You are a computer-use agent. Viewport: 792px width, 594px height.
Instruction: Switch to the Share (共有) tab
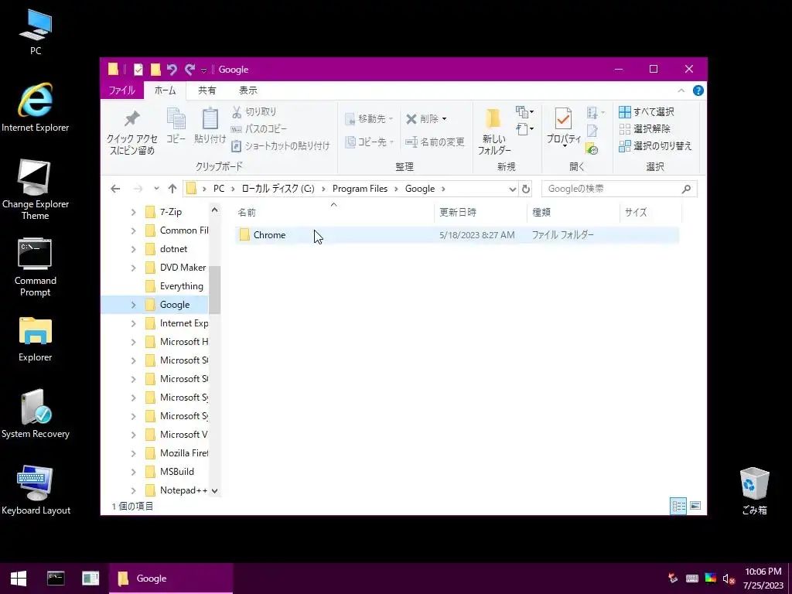click(207, 90)
